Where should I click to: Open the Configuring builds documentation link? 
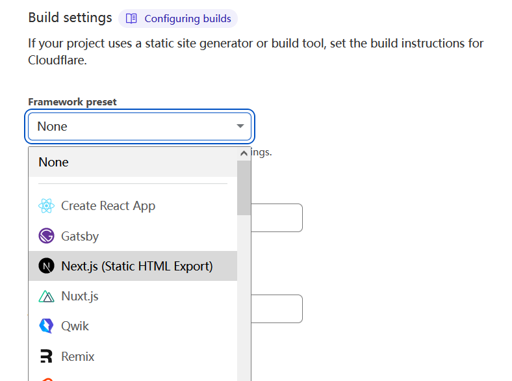tap(187, 19)
